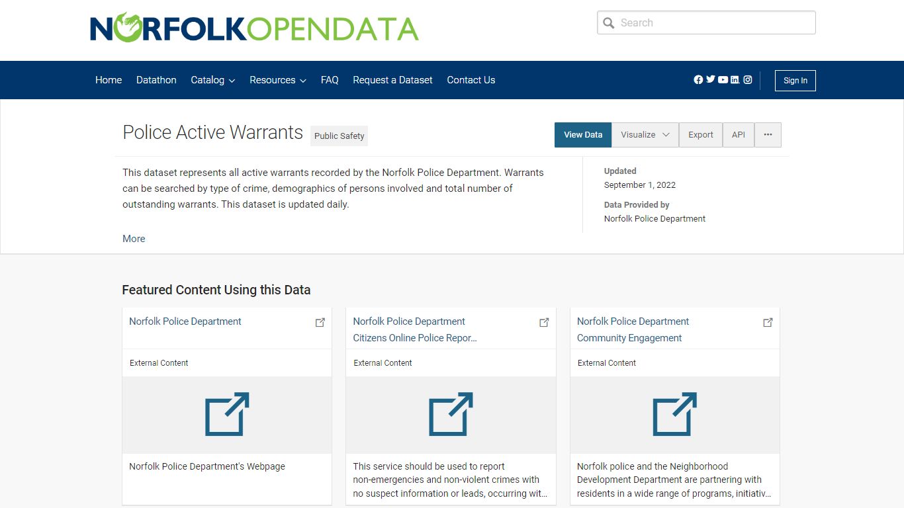904x508 pixels.
Task: Open the Visualize dropdown
Action: coord(645,135)
